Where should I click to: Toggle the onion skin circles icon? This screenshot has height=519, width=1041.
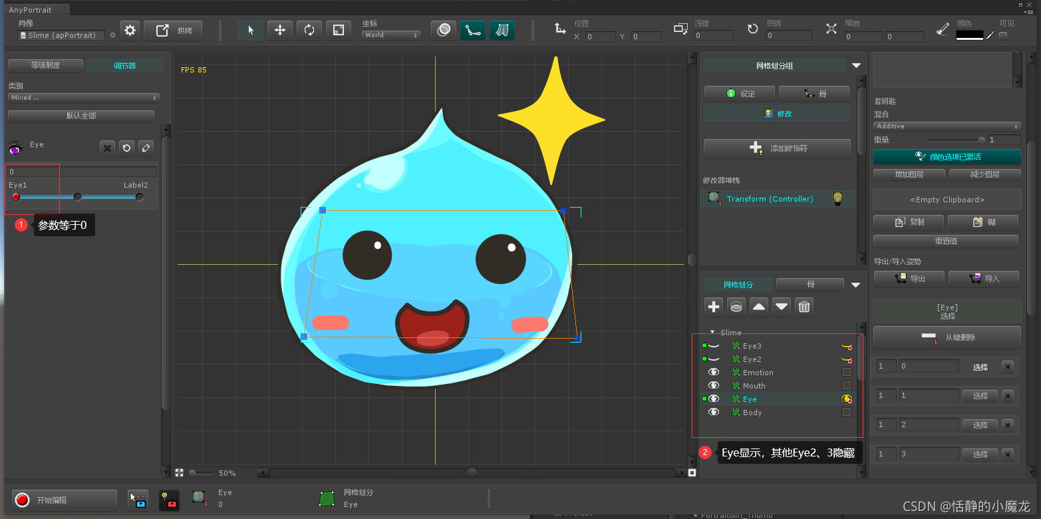444,30
